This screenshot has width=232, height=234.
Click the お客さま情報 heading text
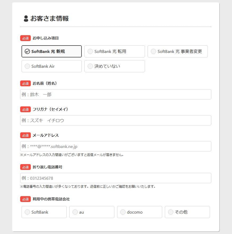pyautogui.click(x=50, y=19)
